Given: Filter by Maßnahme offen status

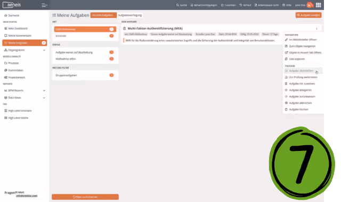Looking at the screenshot, I should 85,59.
